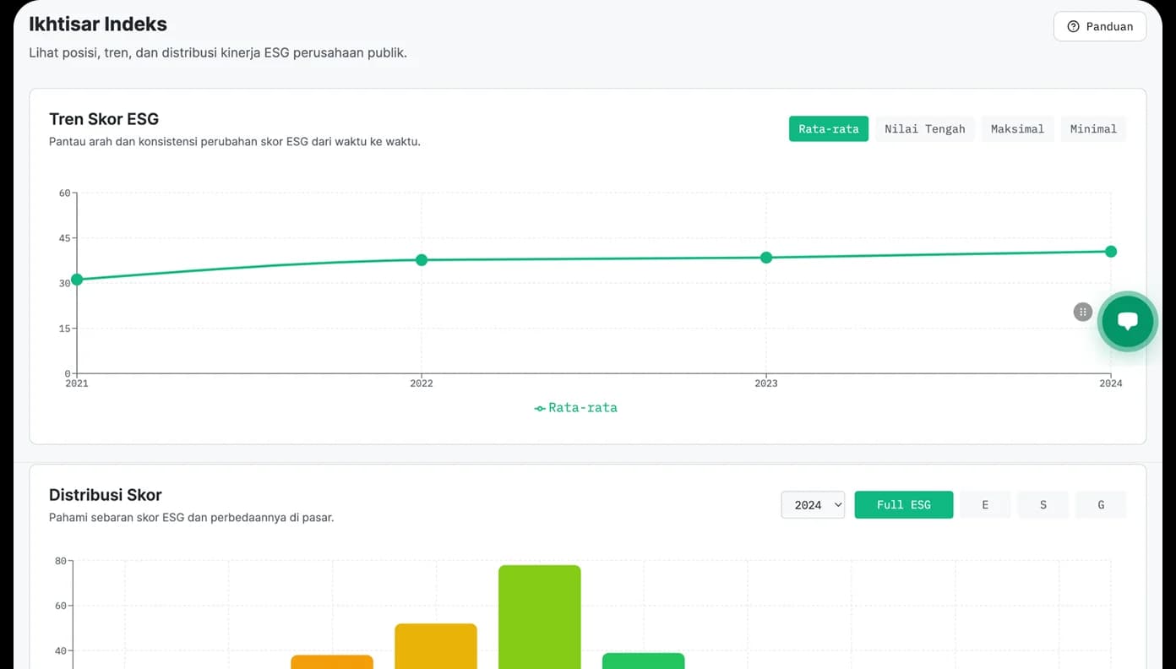Viewport: 1176px width, 669px height.
Task: Click the 2022 x-axis label
Action: (422, 383)
